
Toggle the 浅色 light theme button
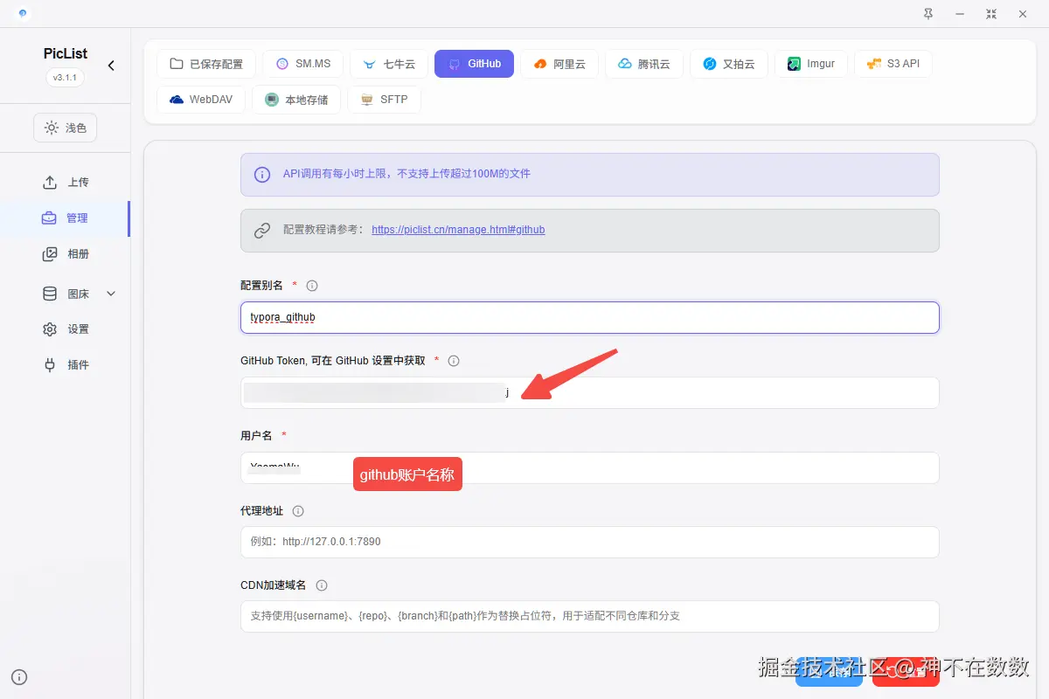[66, 128]
